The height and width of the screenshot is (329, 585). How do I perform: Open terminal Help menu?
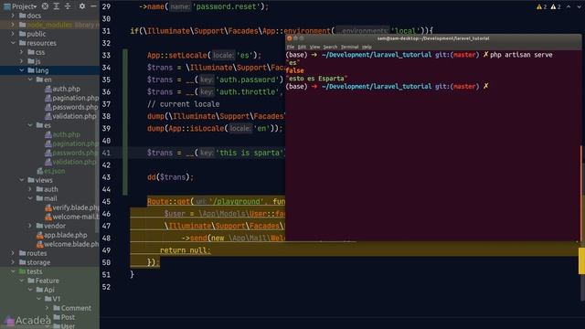coord(367,47)
